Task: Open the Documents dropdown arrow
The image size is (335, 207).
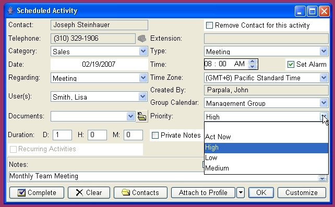Action: pyautogui.click(x=130, y=116)
